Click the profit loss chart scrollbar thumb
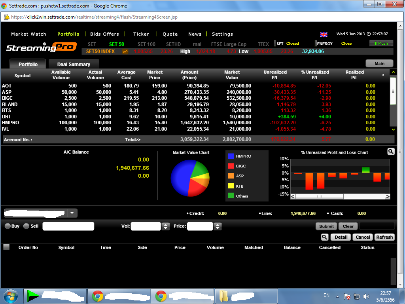The width and height of the screenshot is (405, 304). point(320,196)
